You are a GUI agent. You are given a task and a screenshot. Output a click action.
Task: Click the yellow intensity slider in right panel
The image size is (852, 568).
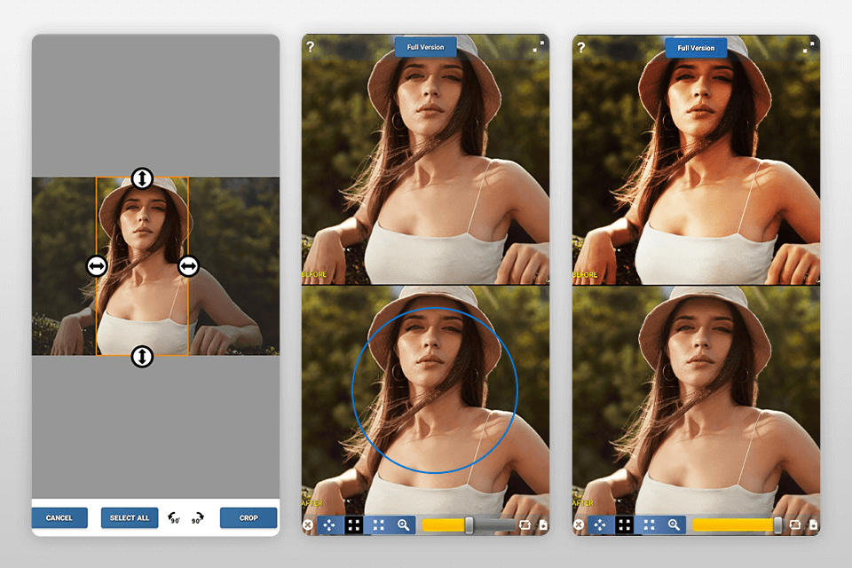738,525
